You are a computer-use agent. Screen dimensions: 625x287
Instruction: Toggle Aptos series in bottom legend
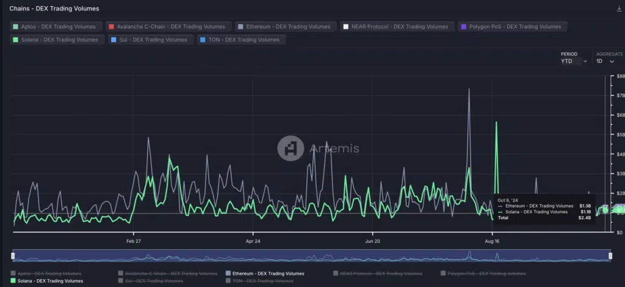46,274
